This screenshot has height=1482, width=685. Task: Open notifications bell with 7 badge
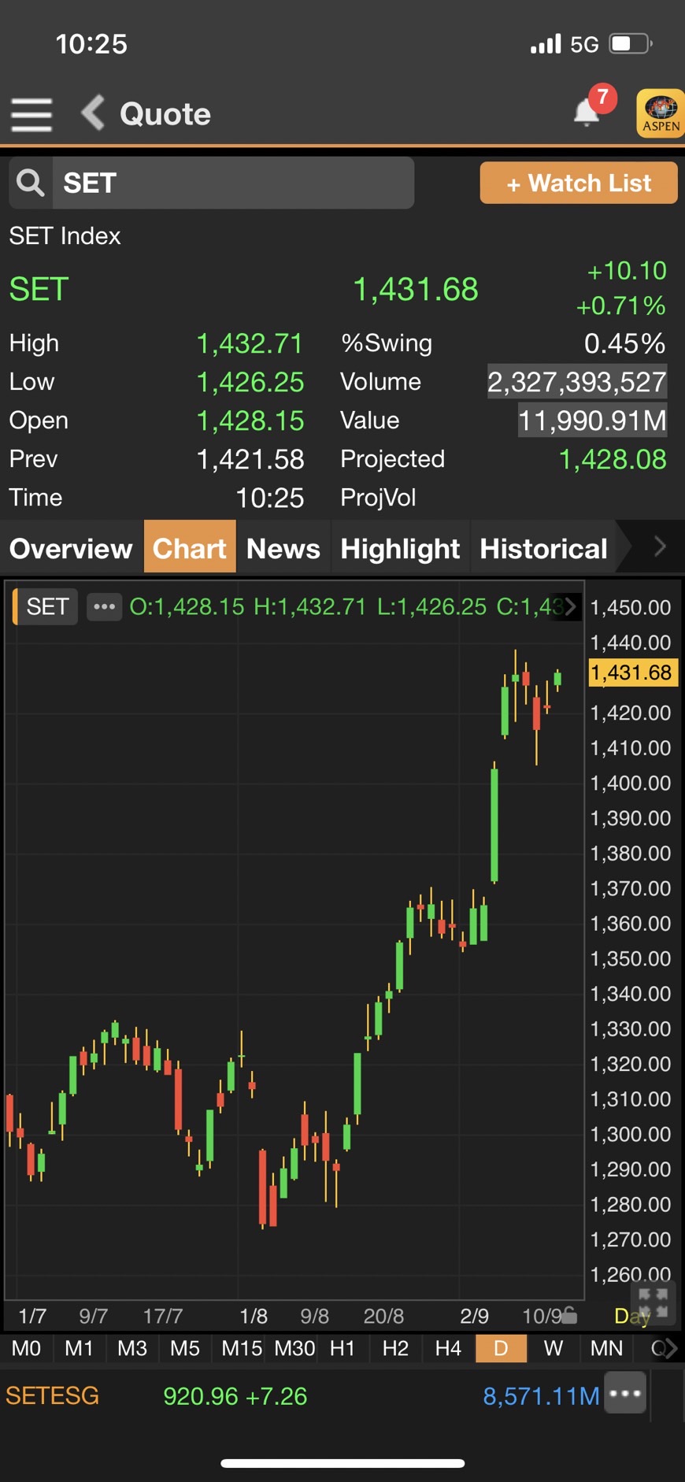587,112
